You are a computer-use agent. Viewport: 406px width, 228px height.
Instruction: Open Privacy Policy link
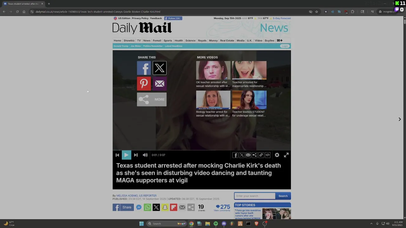click(140, 18)
